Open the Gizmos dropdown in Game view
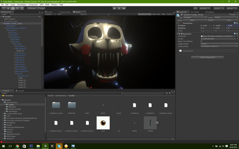Viewport: 239px width, 149px height. [x=170, y=14]
